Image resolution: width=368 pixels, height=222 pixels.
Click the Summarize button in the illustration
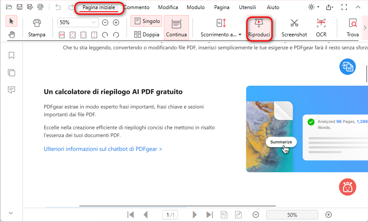(281, 142)
